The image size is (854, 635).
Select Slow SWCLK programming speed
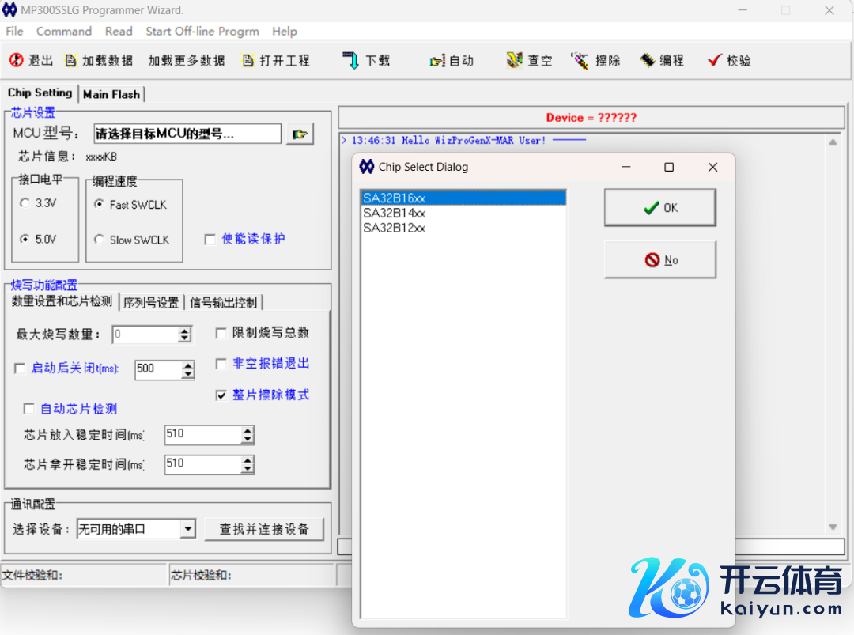pos(99,240)
